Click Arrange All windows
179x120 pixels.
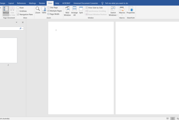click(74, 11)
